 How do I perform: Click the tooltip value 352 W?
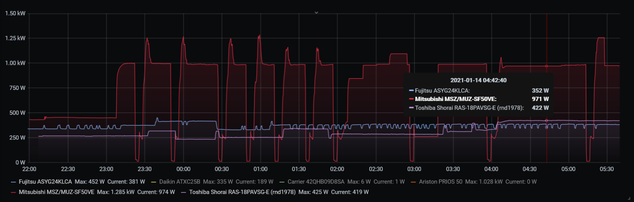(540, 91)
